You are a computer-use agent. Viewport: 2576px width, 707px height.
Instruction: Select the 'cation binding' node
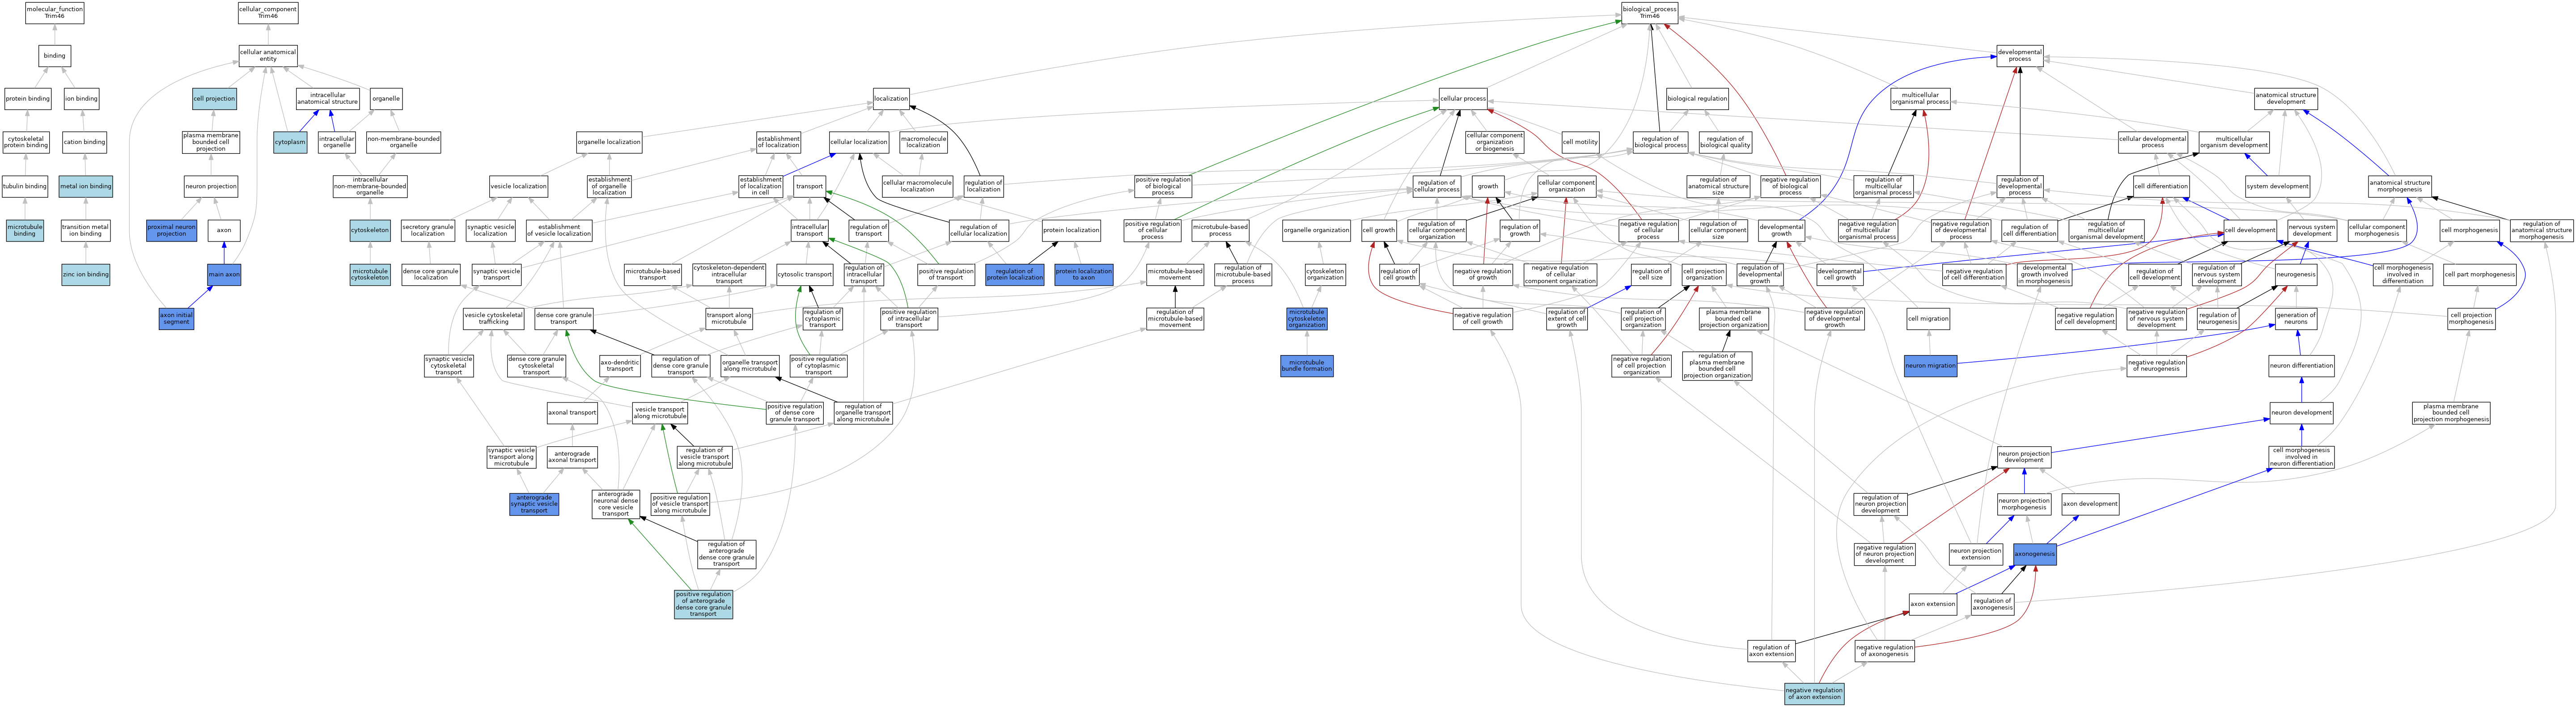click(86, 142)
